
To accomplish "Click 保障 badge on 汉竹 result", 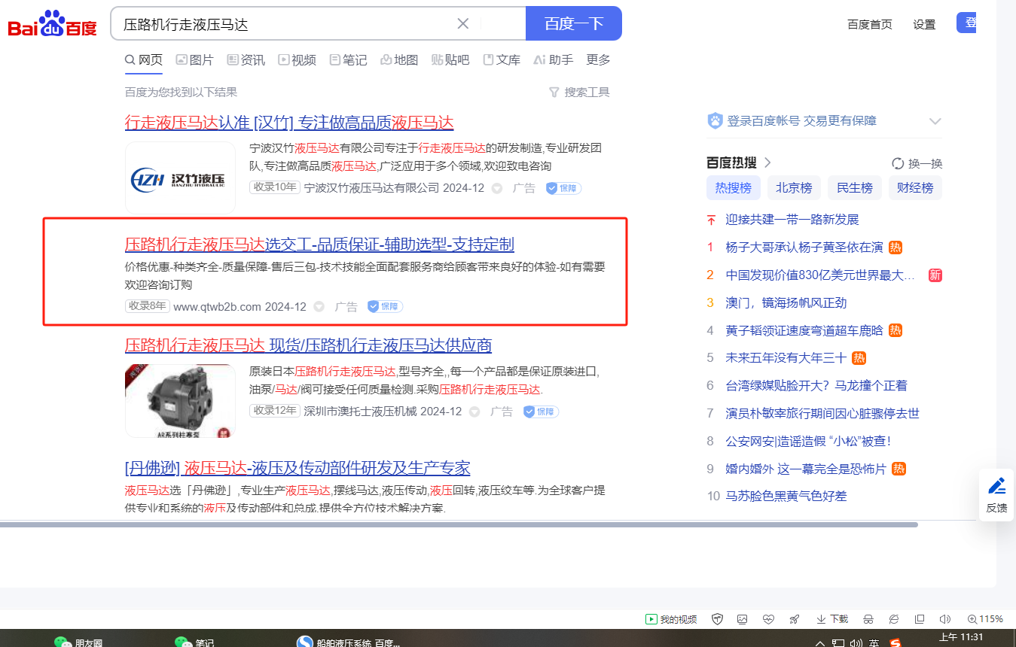I will pyautogui.click(x=563, y=188).
